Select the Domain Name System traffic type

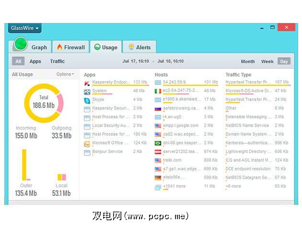(257, 134)
